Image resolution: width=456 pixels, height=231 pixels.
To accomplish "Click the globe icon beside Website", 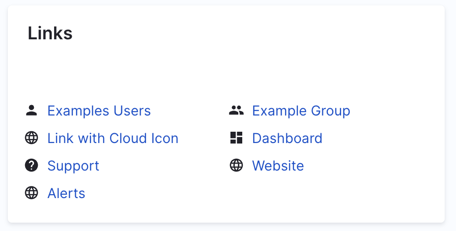I will pos(236,166).
